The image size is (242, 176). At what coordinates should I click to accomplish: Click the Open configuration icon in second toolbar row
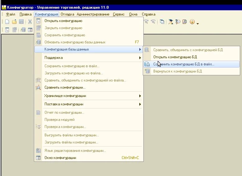[7, 30]
